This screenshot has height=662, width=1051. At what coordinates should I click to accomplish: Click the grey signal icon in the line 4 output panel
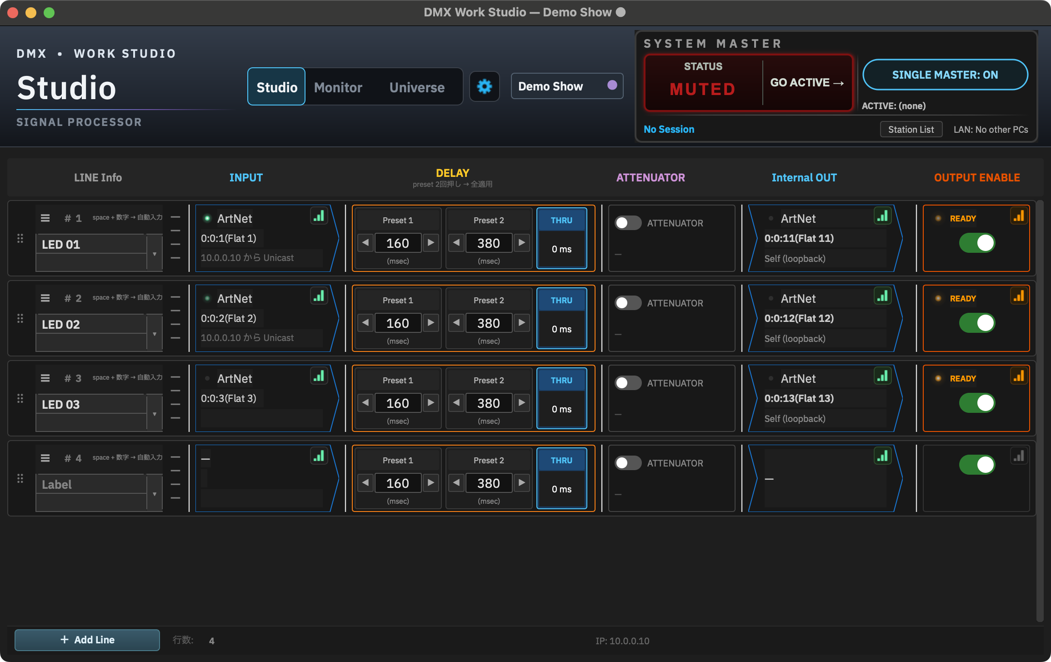[1019, 456]
